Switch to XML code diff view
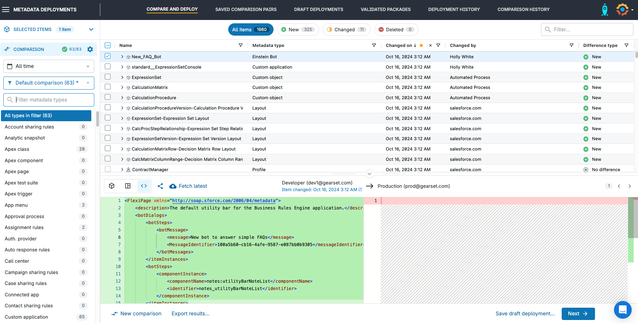The width and height of the screenshot is (638, 323). click(144, 186)
